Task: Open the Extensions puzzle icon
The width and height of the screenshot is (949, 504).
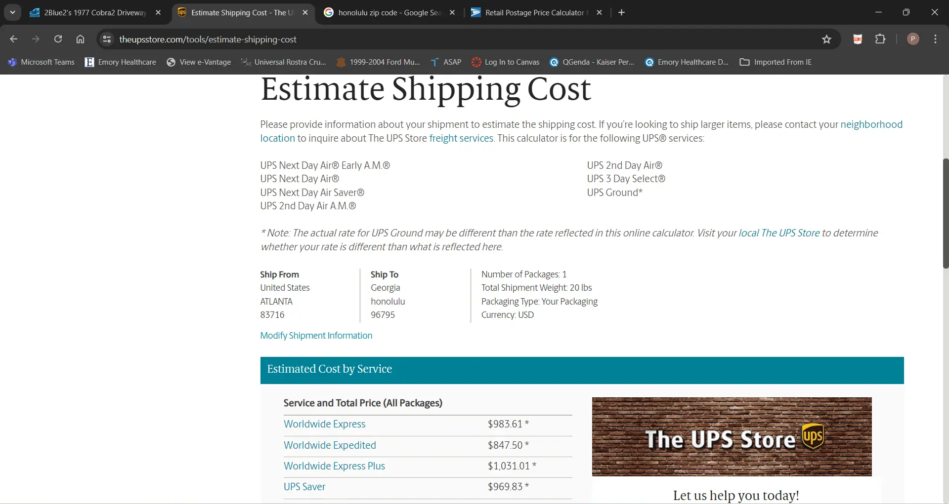Action: coord(880,39)
